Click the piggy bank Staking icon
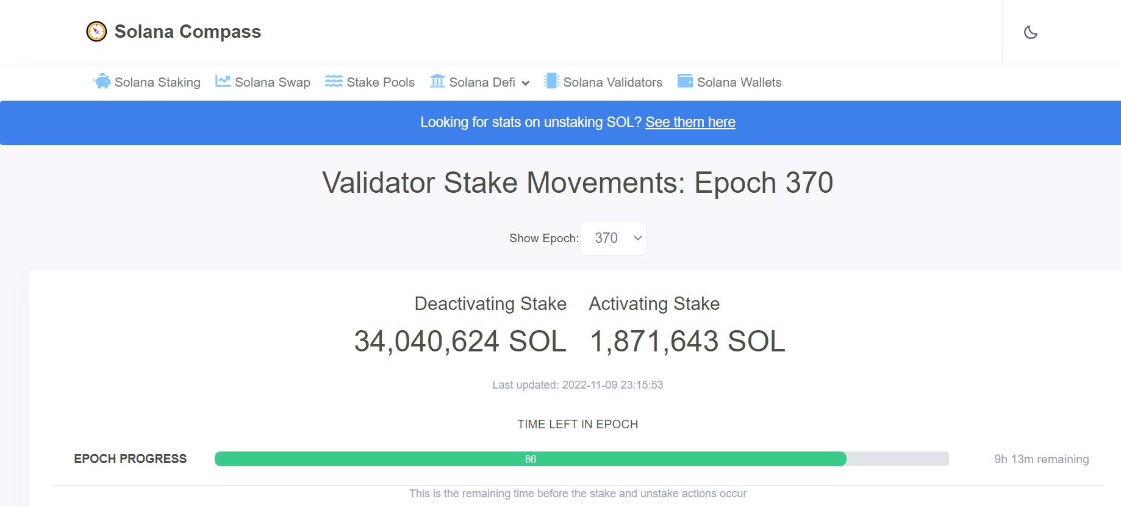The height and width of the screenshot is (507, 1121). (102, 81)
